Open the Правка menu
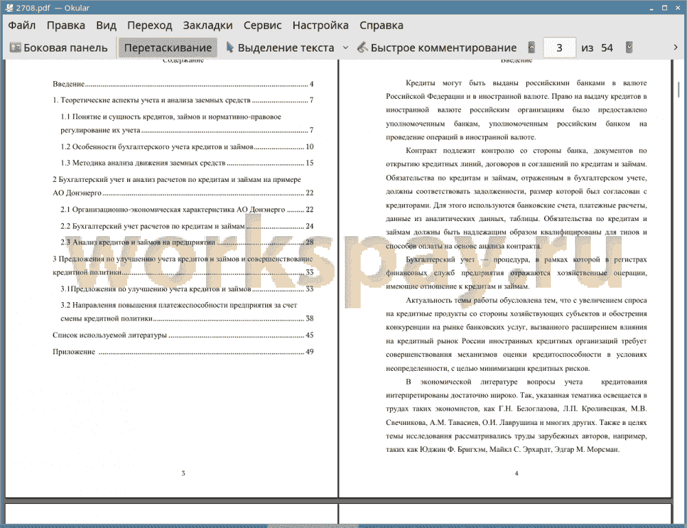This screenshot has height=528, width=687. (66, 25)
